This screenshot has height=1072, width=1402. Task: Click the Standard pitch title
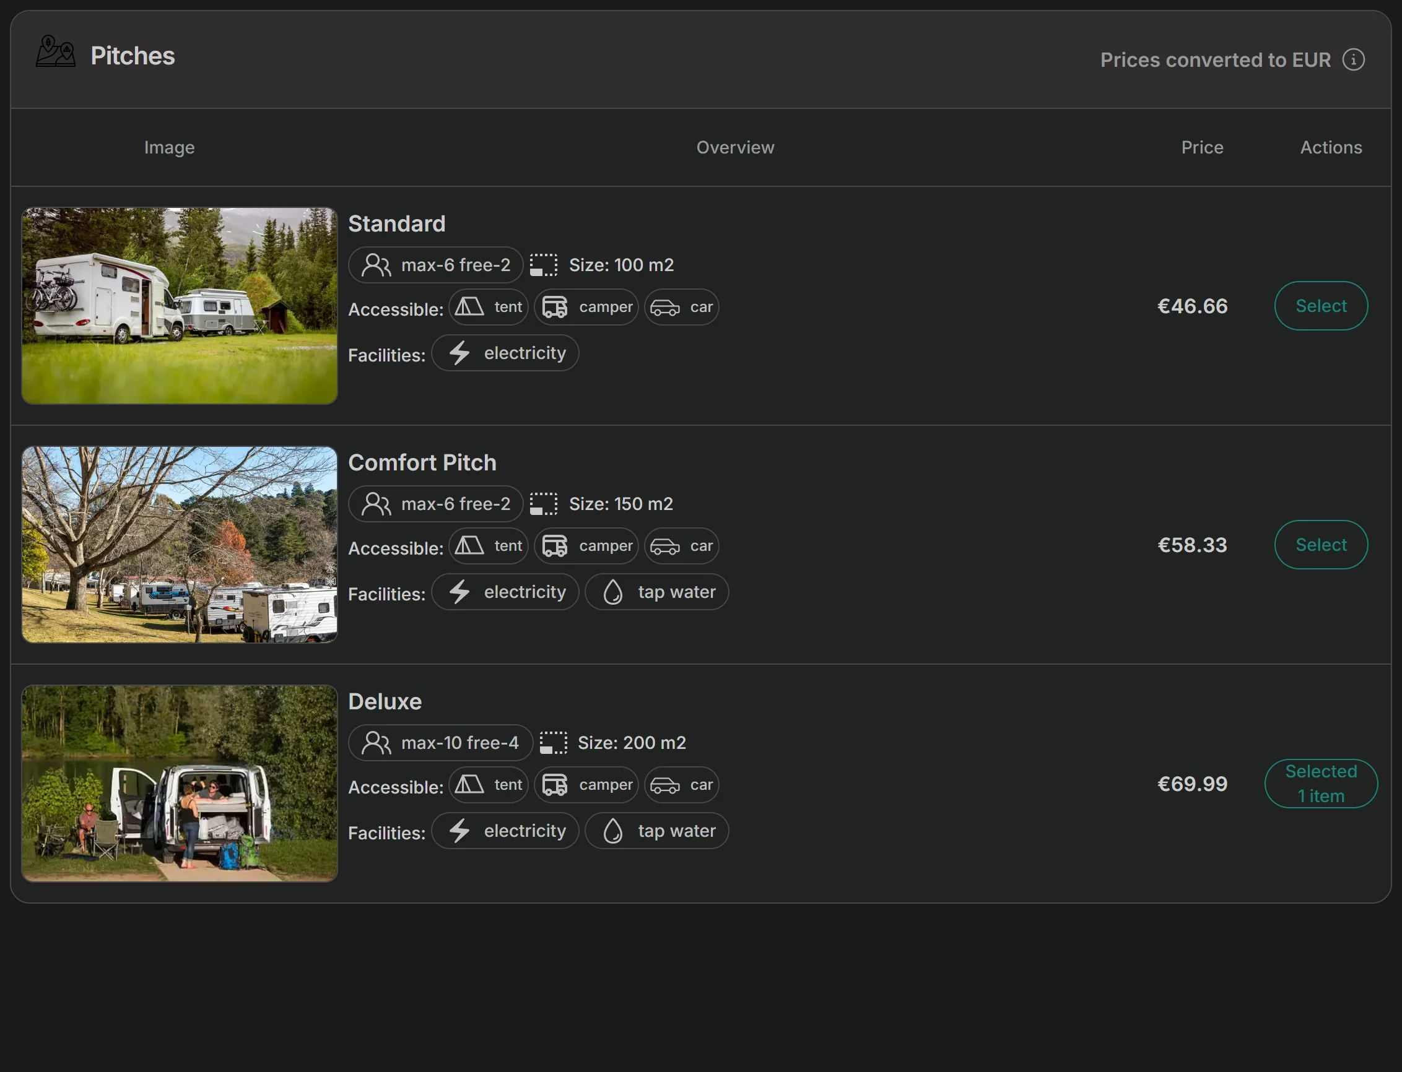click(x=396, y=224)
